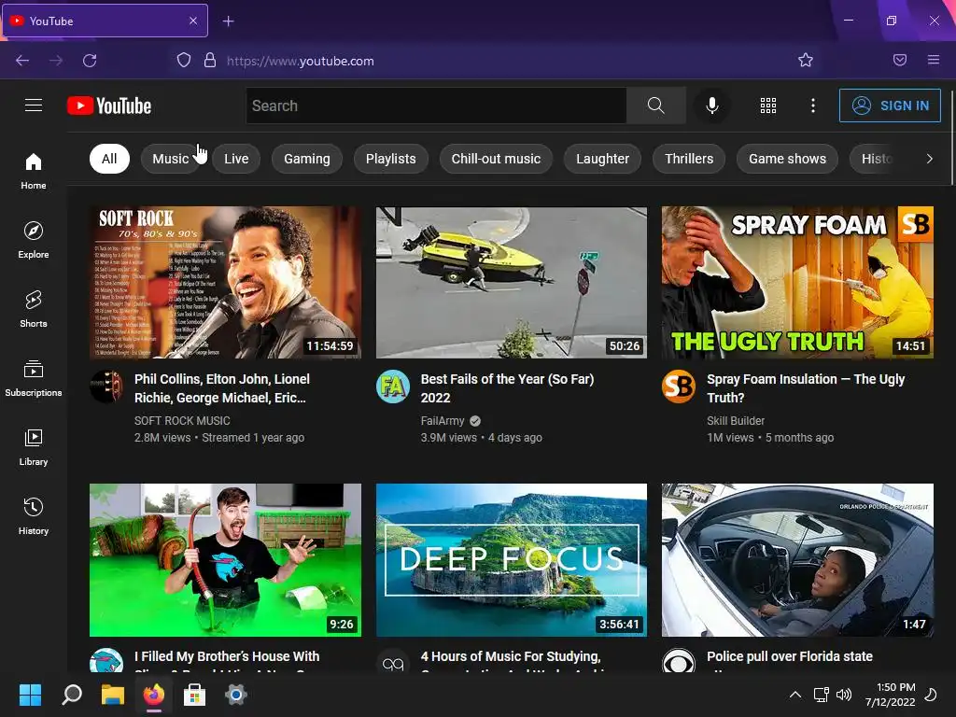The height and width of the screenshot is (717, 956).
Task: Go to Home in sidebar
Action: coord(34,172)
